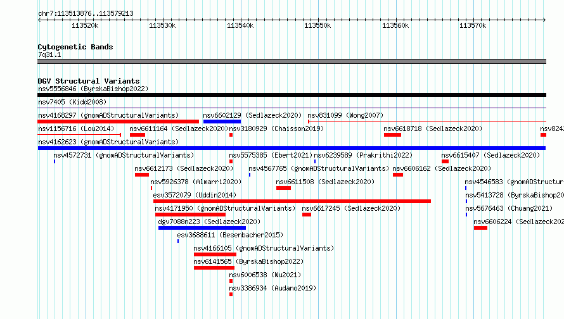The width and height of the screenshot is (564, 319).
Task: Open nsv4567765 (gnomADStructuralVariants) label
Action: point(319,168)
